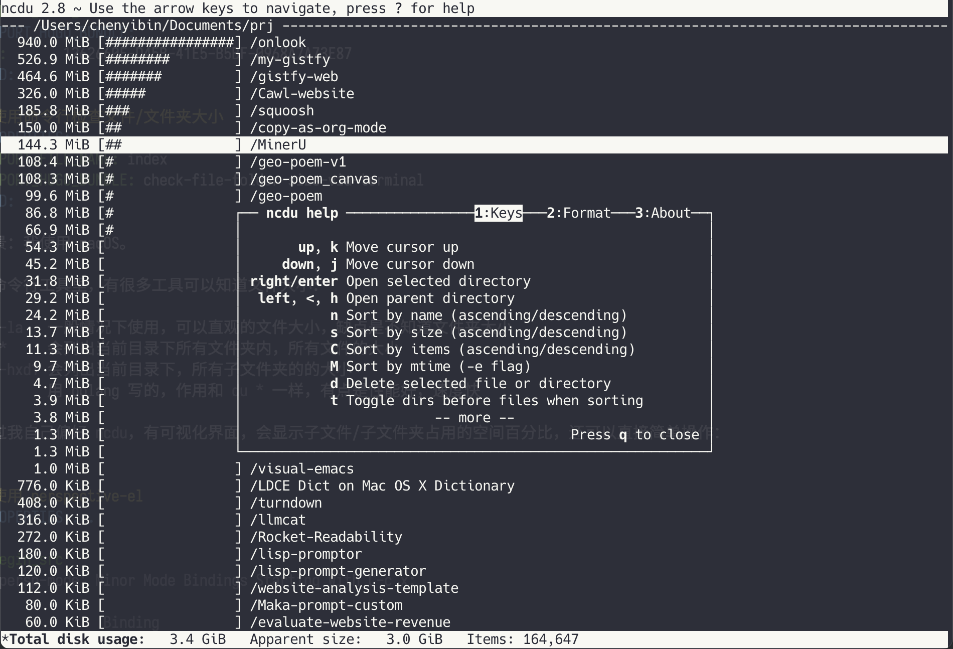The width and height of the screenshot is (953, 649).
Task: Click the /Rocket-Readability folder row
Action: click(476, 537)
